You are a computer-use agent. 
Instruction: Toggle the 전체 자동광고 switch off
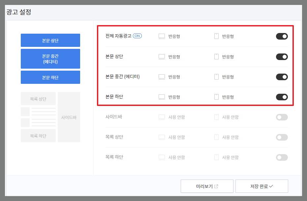(282, 36)
